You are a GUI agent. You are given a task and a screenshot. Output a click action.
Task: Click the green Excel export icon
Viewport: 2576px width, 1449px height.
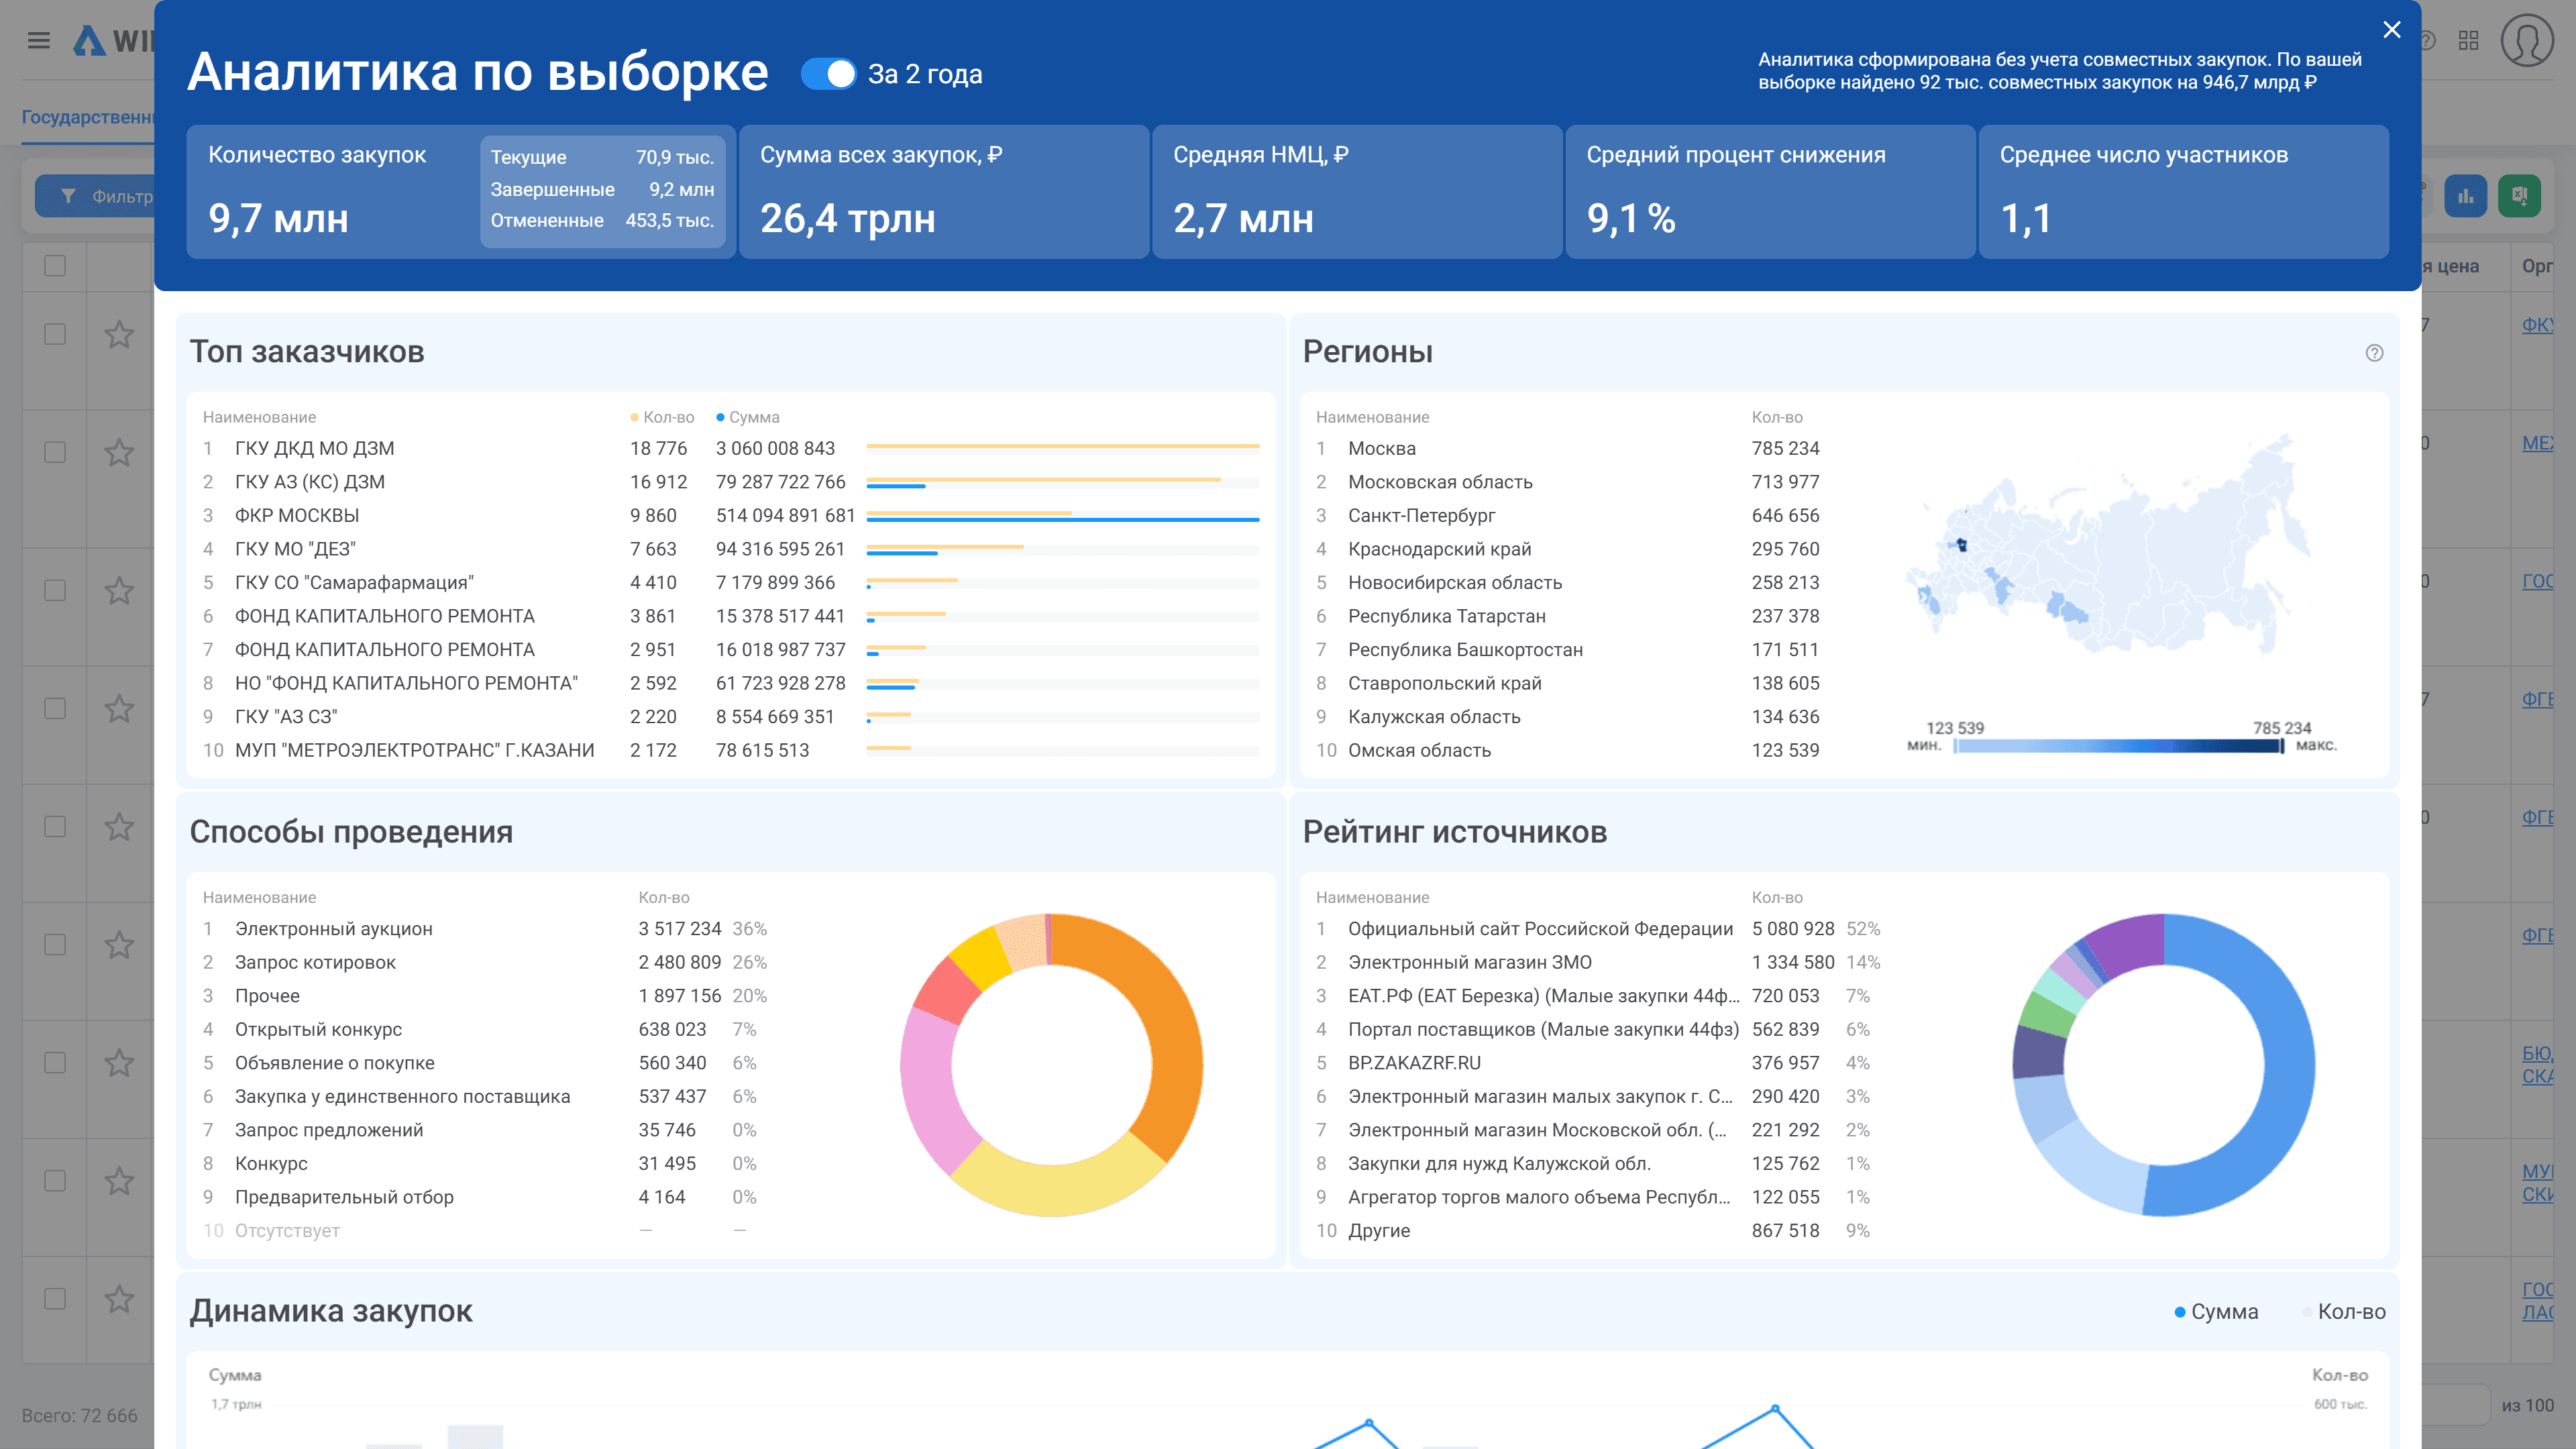click(x=2519, y=196)
